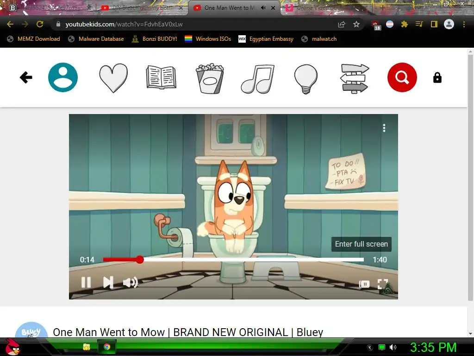Click the Chrome taskbar icon
Viewport: 474px width, 356px height.
point(107,347)
